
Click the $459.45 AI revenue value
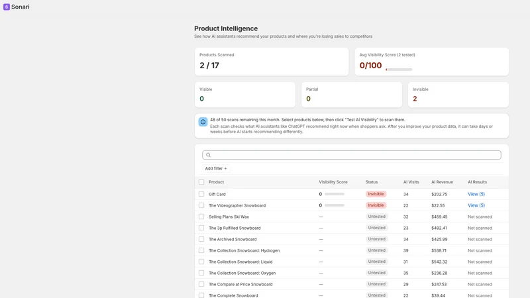click(x=439, y=217)
